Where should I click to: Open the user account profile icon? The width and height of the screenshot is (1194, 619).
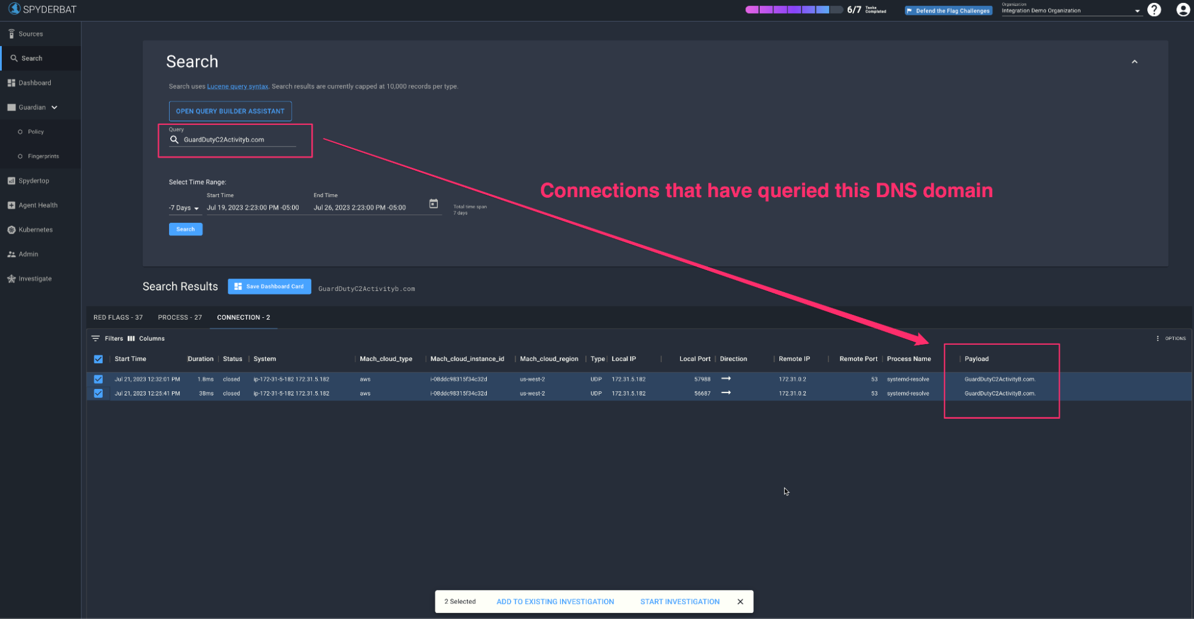click(1182, 10)
